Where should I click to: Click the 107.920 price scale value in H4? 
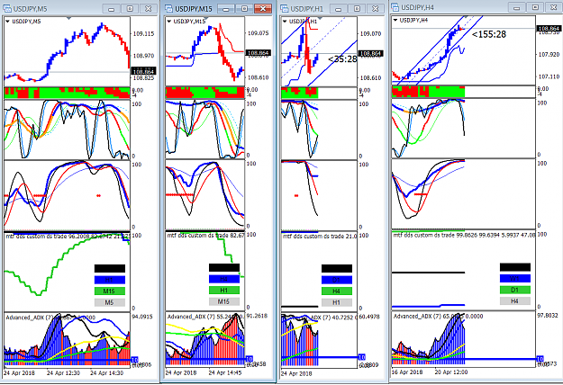pyautogui.click(x=549, y=55)
